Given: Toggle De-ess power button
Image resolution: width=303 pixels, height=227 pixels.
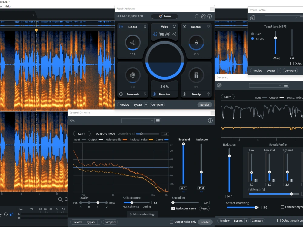Looking at the screenshot, I should [121, 27].
